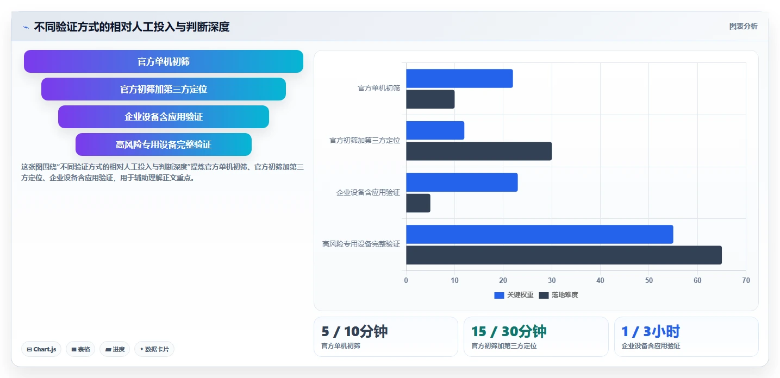
Task: Click the y-axis label 高风险专用设备完整验证
Action: (x=361, y=244)
